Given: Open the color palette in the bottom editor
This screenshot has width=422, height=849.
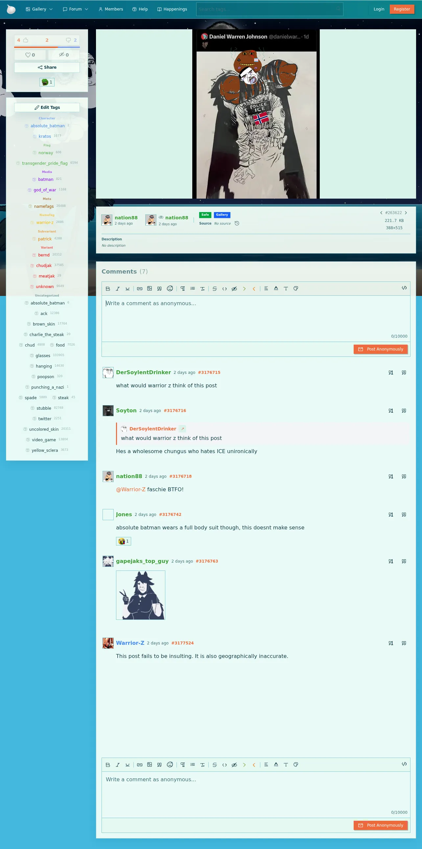Looking at the screenshot, I should pos(296,764).
